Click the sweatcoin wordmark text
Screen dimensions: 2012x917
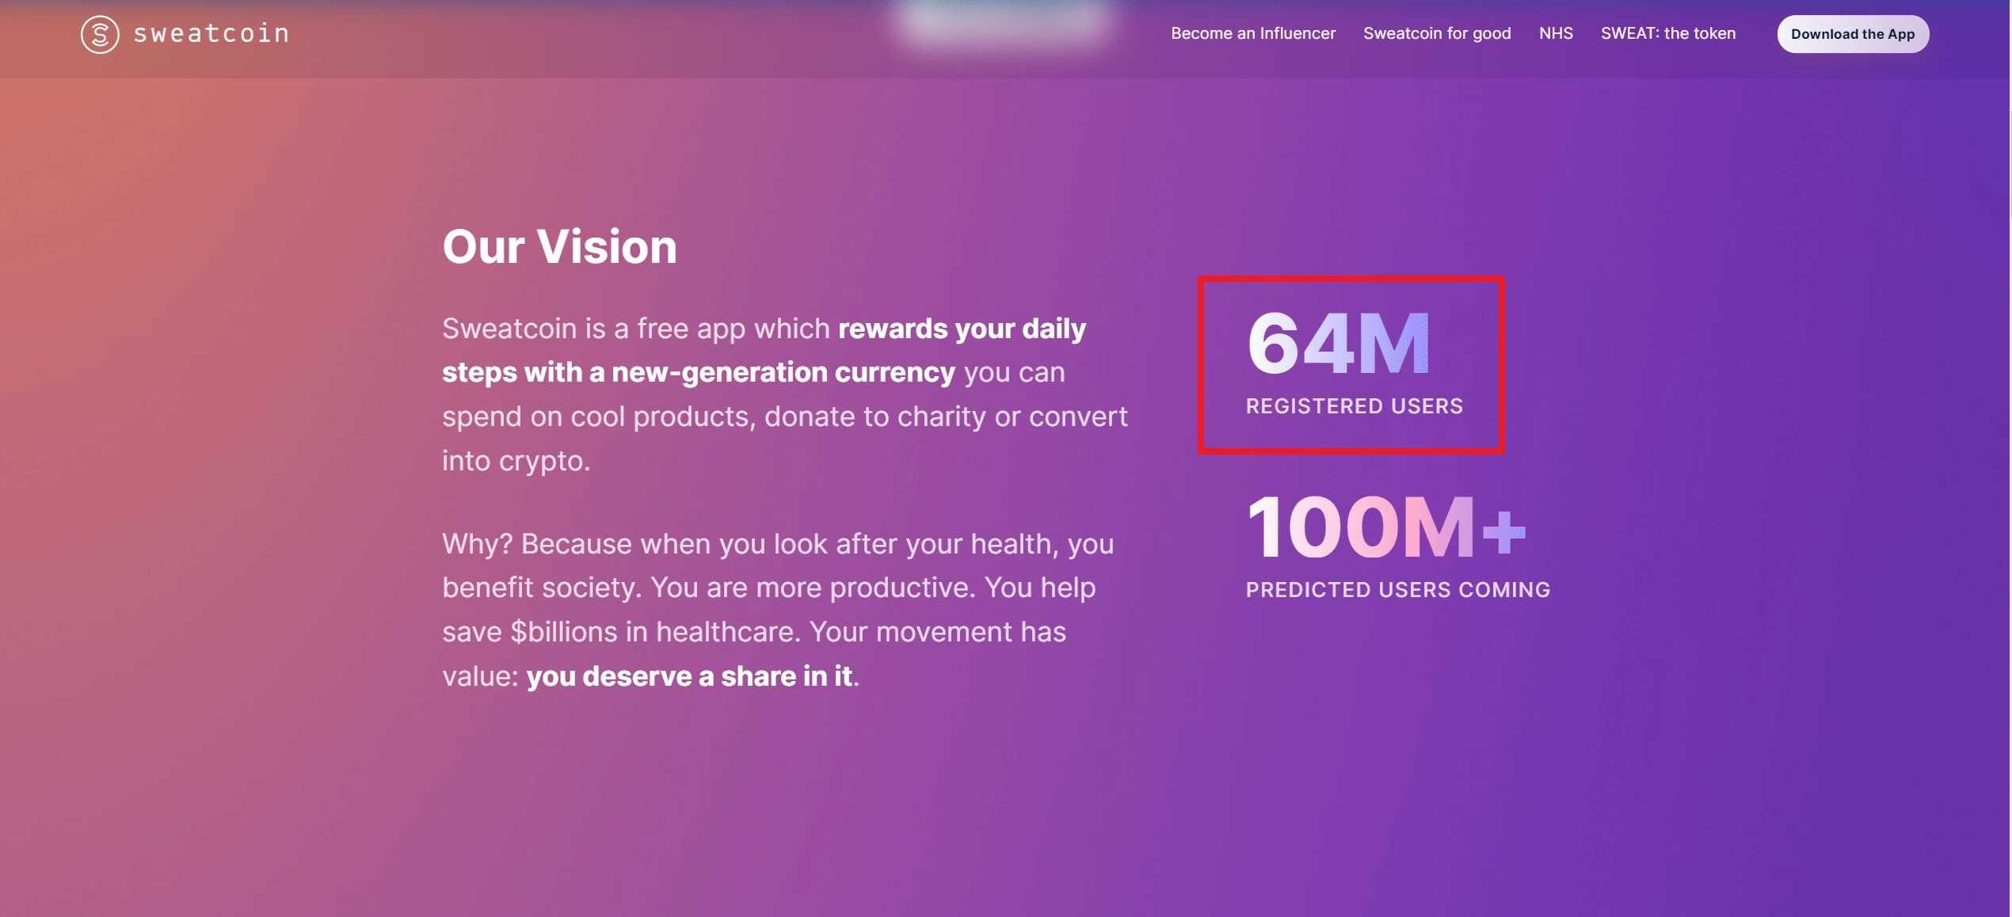coord(211,33)
